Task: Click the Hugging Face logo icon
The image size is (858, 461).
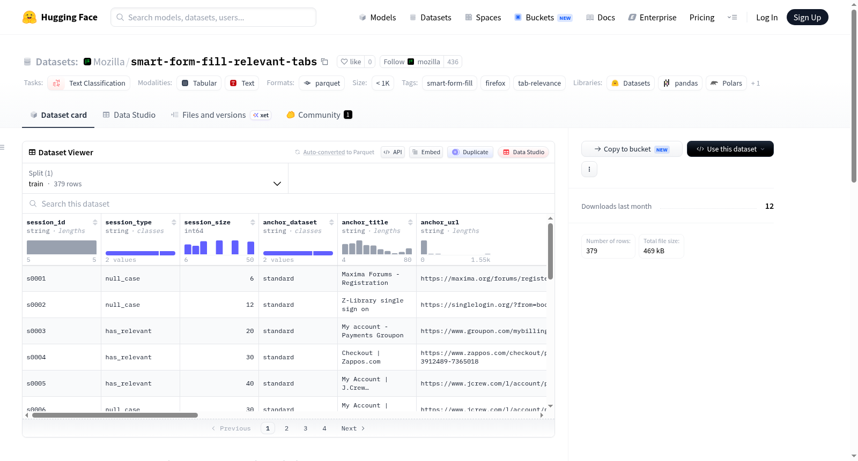Action: point(29,17)
